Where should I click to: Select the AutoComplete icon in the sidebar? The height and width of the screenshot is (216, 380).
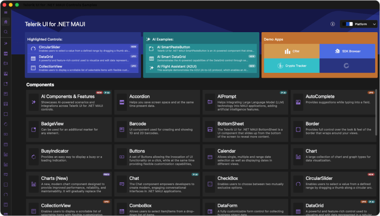click(x=6, y=73)
